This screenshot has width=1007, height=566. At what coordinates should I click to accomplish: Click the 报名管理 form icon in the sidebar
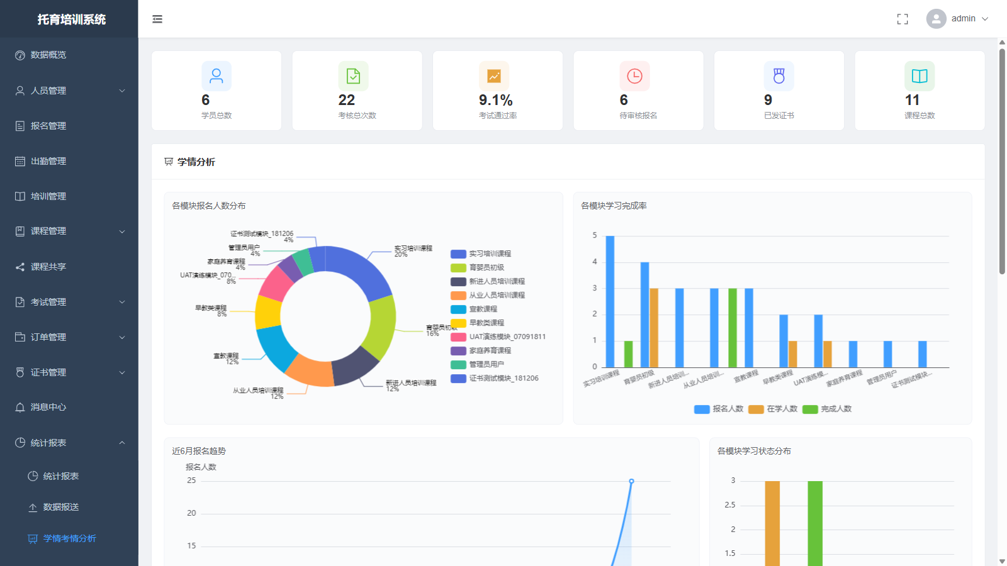[x=20, y=126]
